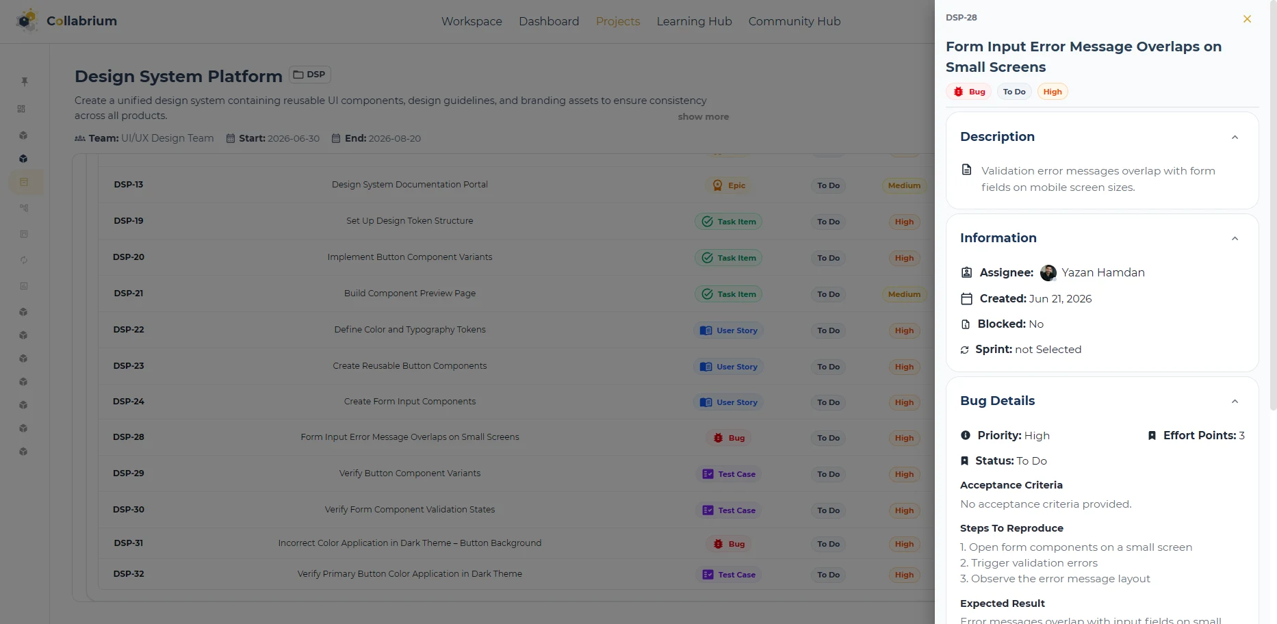Click the Test Case badge on DSP-29 row

[729, 474]
